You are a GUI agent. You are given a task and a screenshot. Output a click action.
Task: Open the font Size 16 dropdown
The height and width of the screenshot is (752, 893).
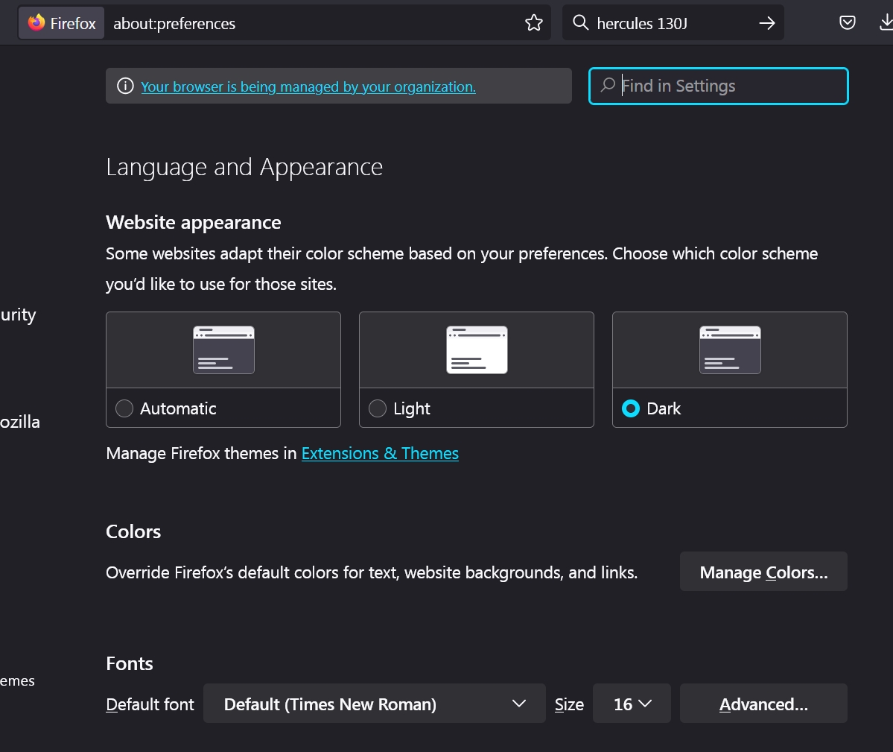click(632, 704)
